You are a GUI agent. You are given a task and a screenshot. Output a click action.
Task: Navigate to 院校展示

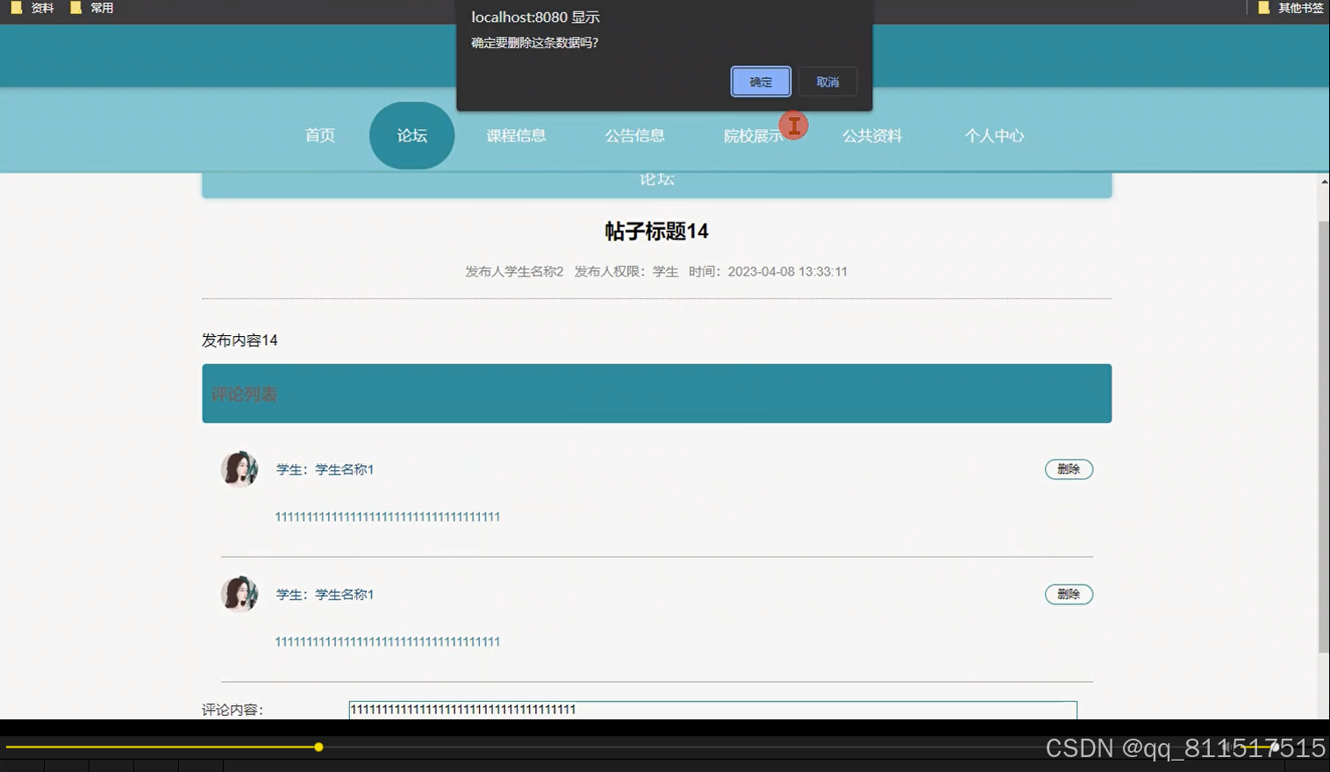(753, 135)
